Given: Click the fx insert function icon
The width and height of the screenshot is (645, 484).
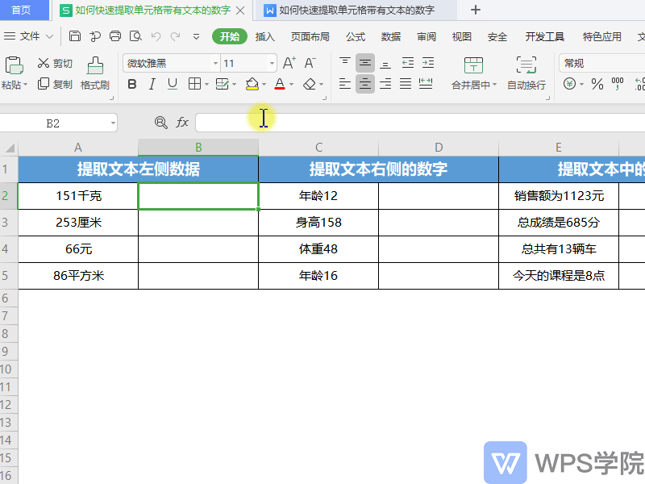Looking at the screenshot, I should point(182,123).
